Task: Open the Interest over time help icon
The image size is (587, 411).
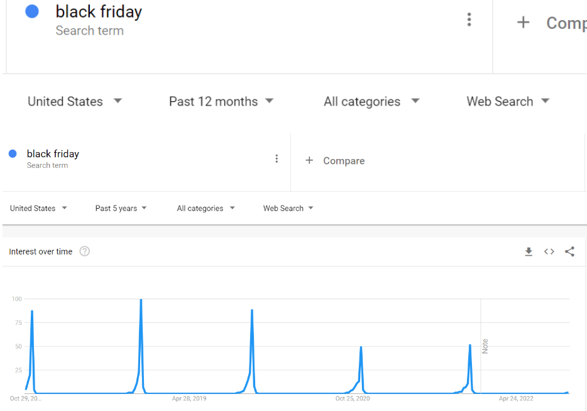Action: (85, 252)
